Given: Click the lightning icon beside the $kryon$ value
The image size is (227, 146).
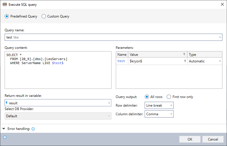Looking at the screenshot, I should coord(184,61).
